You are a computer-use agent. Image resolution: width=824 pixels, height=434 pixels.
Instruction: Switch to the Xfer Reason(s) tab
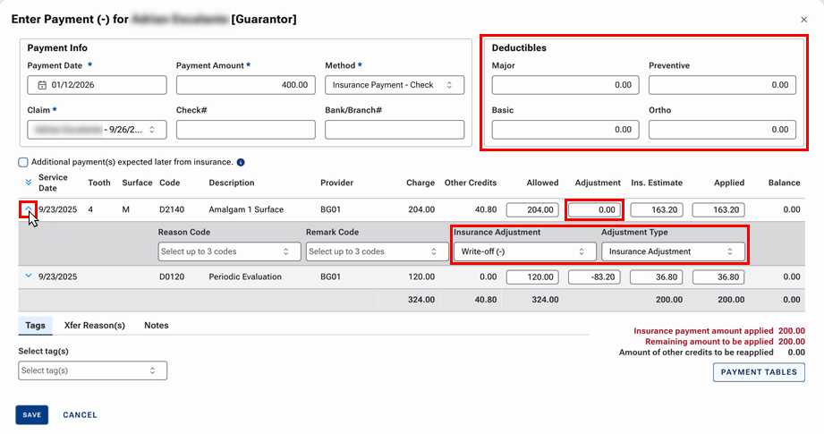(x=95, y=326)
